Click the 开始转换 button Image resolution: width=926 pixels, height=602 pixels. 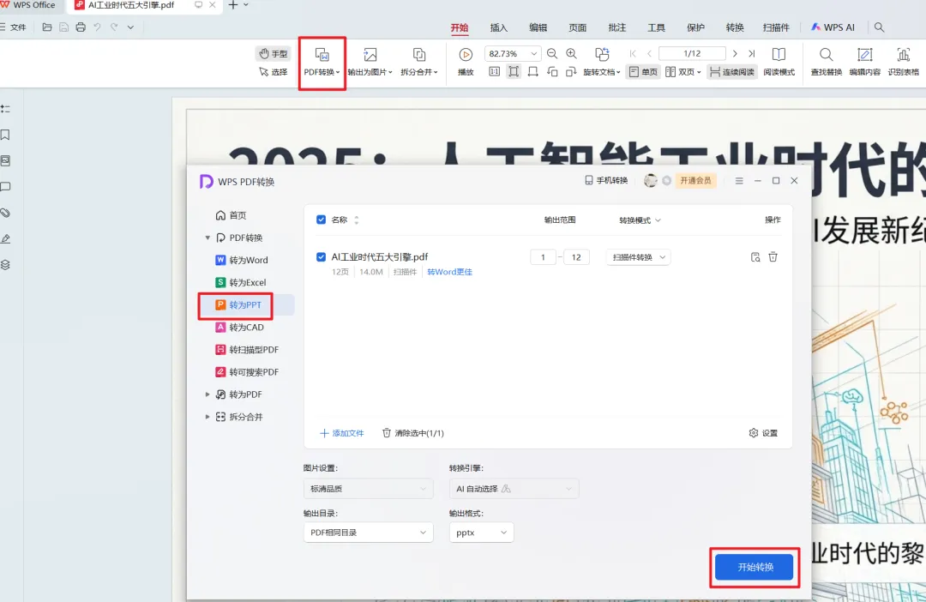(x=755, y=567)
